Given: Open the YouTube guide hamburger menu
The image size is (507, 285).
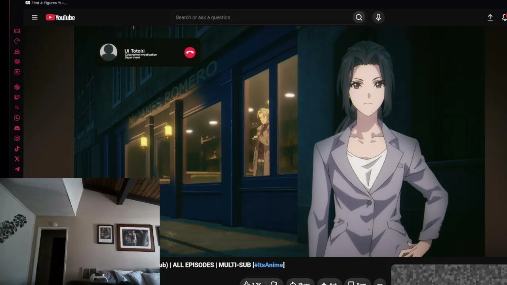Looking at the screenshot, I should [x=34, y=17].
